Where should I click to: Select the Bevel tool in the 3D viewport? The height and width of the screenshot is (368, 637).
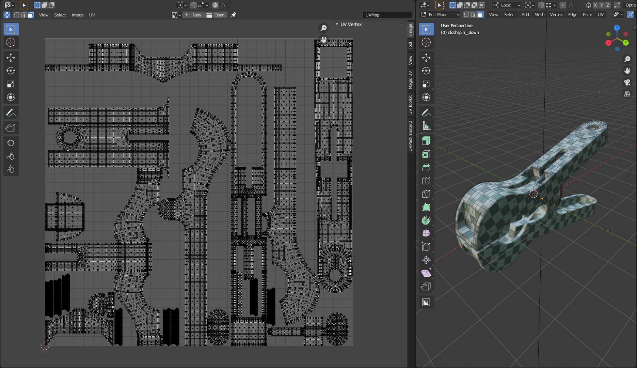(x=426, y=167)
